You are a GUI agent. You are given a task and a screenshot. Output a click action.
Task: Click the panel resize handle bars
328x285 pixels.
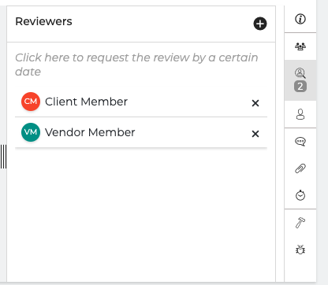coord(3,157)
